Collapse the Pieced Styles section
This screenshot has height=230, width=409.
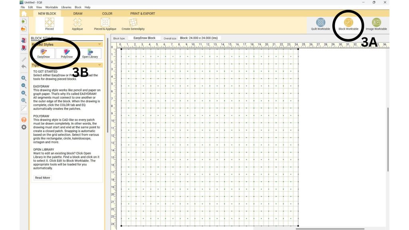[99, 44]
